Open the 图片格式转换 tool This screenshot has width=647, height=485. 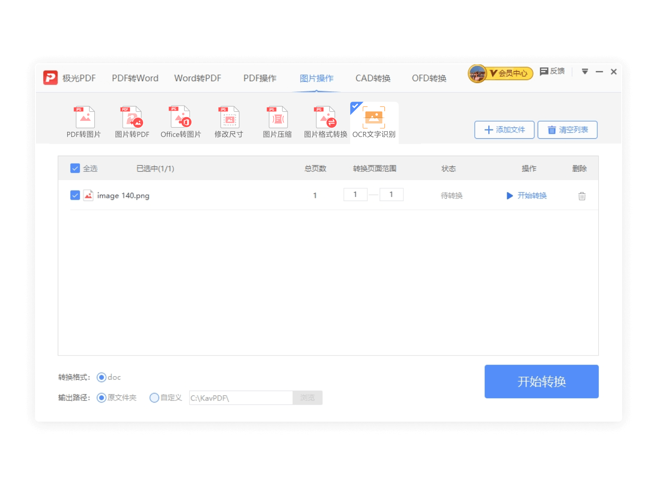[325, 122]
